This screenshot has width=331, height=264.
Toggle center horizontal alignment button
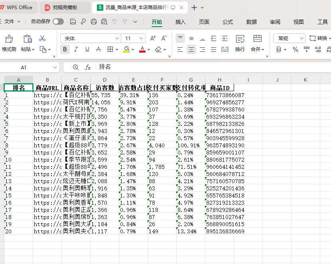pyautogui.click(x=191, y=49)
